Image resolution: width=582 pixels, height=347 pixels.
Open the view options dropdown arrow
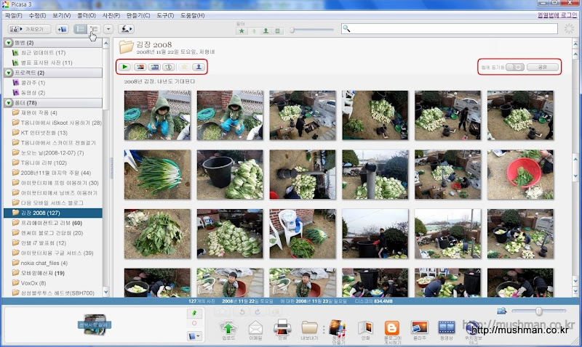pyautogui.click(x=108, y=29)
